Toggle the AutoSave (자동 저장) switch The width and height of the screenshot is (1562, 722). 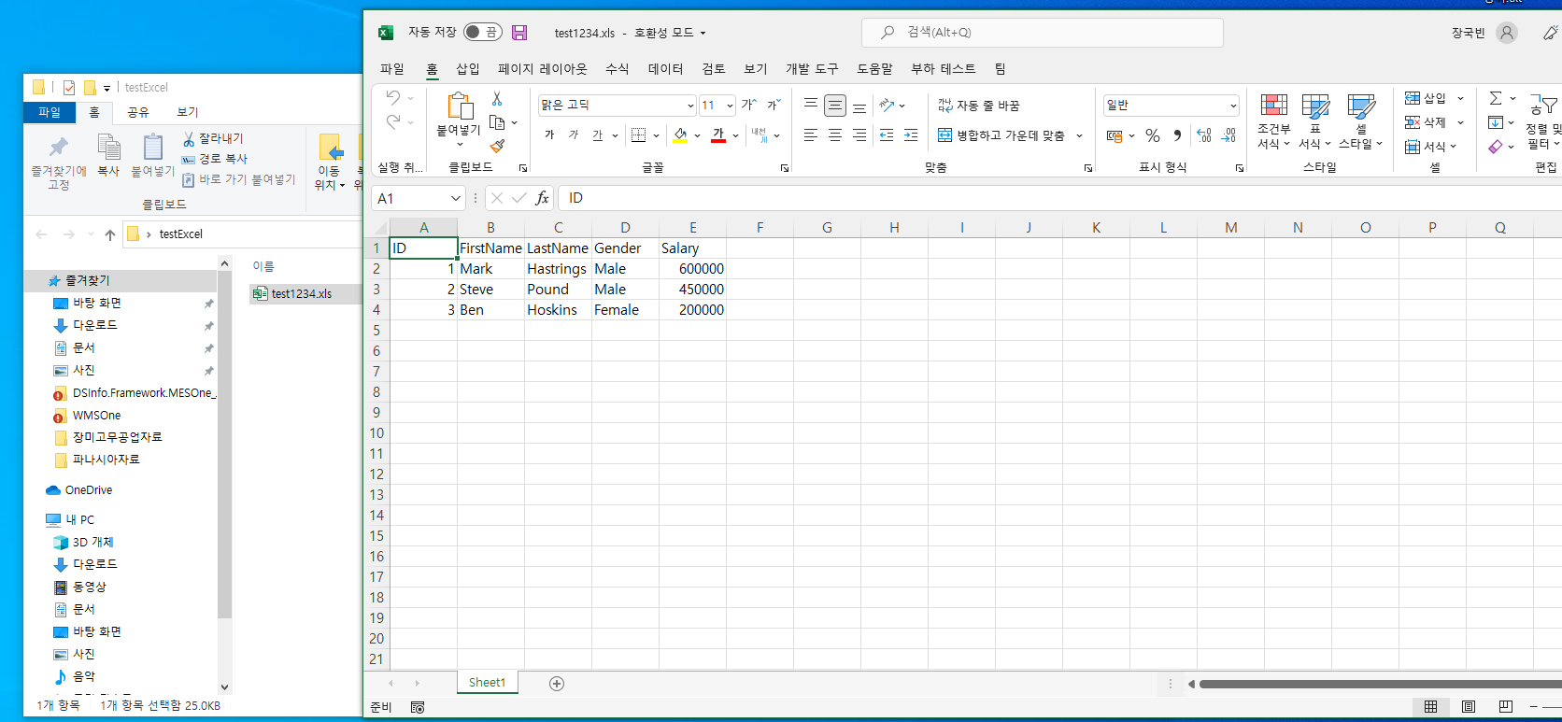click(483, 32)
